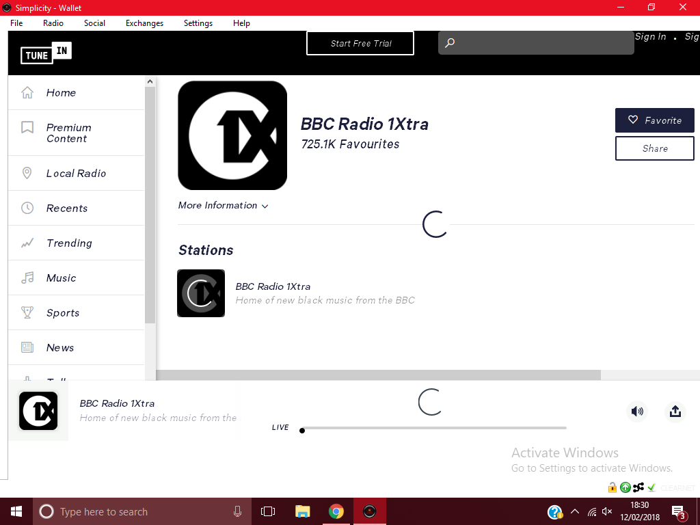The height and width of the screenshot is (525, 700).
Task: Click the Sign In link
Action: (x=651, y=37)
